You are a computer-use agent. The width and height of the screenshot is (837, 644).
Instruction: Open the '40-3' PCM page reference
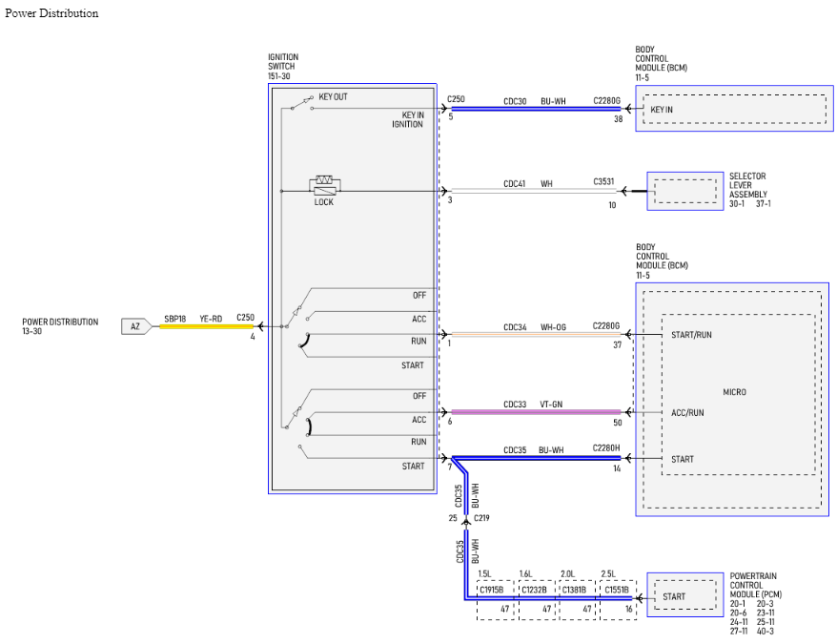coord(765,632)
